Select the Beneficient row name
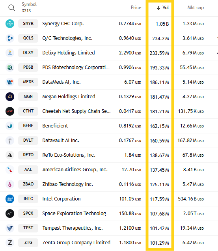This screenshot has height=251, width=218. click(55, 126)
